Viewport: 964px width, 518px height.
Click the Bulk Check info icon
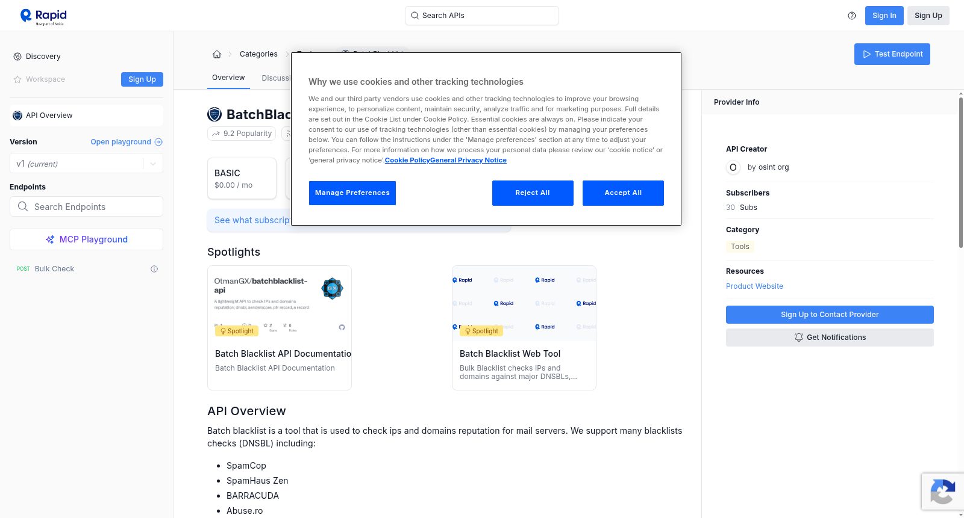click(154, 269)
